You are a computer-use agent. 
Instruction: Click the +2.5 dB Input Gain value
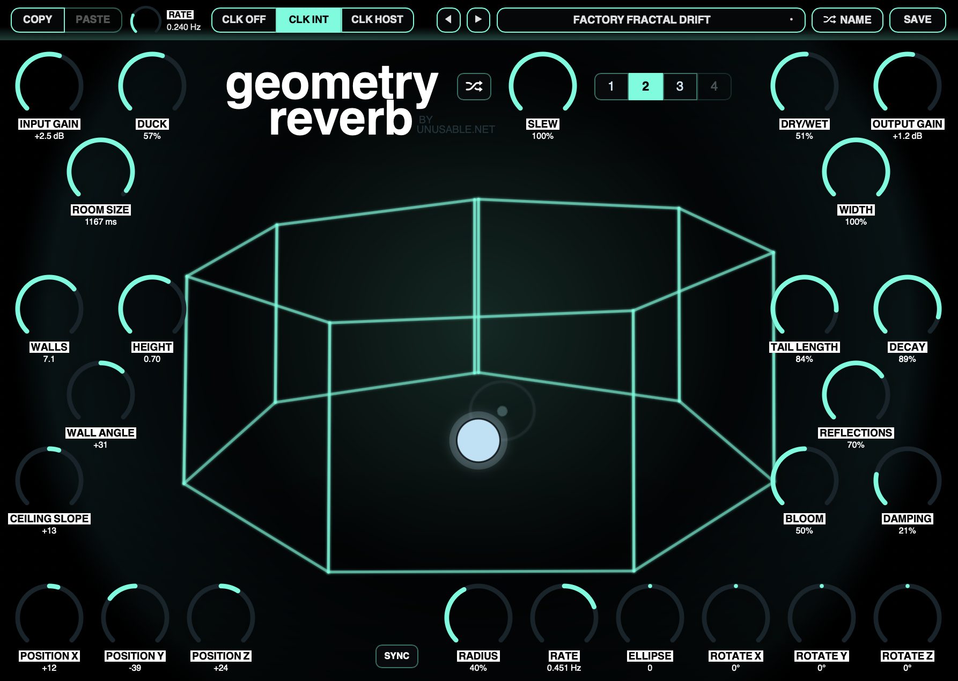pyautogui.click(x=49, y=136)
